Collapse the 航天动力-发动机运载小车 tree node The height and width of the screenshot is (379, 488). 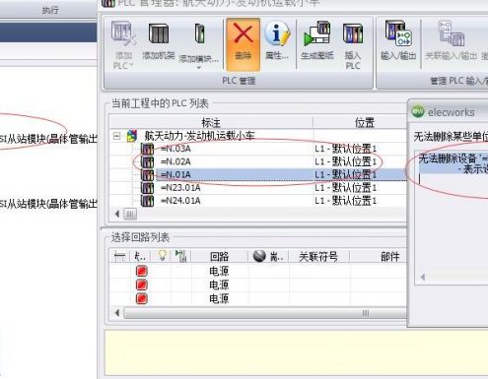click(116, 136)
